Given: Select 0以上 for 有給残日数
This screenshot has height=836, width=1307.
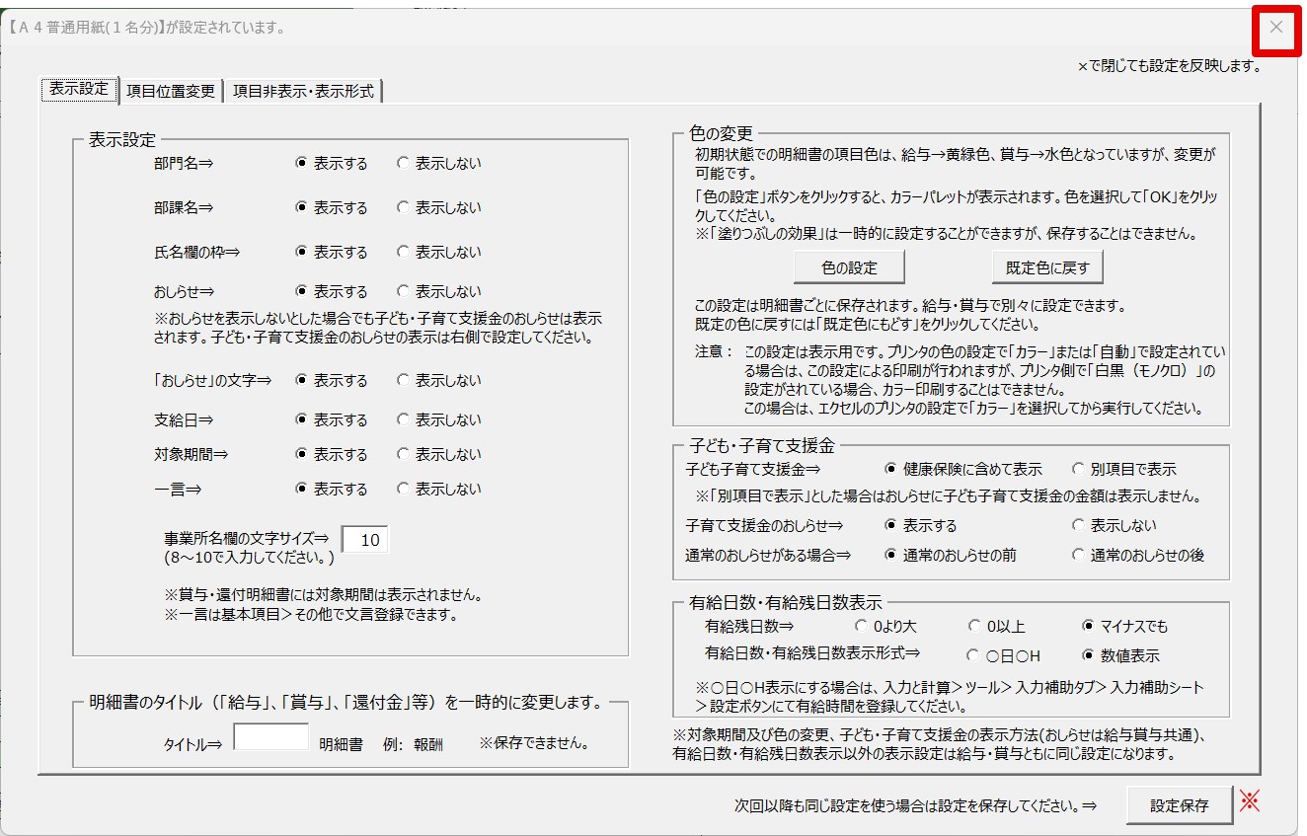Looking at the screenshot, I should (x=998, y=627).
